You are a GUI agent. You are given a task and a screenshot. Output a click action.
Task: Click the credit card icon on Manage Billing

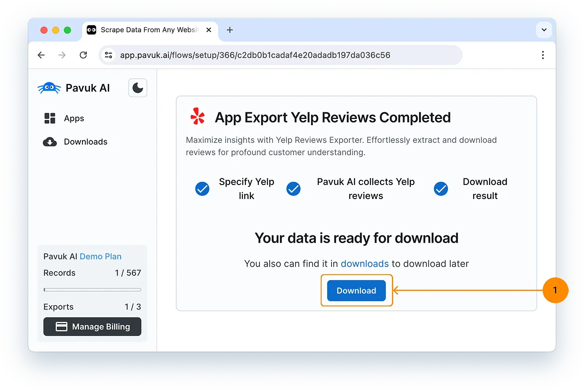pos(61,327)
